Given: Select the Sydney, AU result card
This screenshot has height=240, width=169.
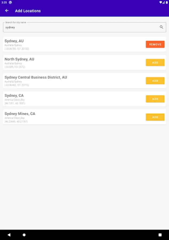Looking at the screenshot, I should pyautogui.click(x=84, y=44).
